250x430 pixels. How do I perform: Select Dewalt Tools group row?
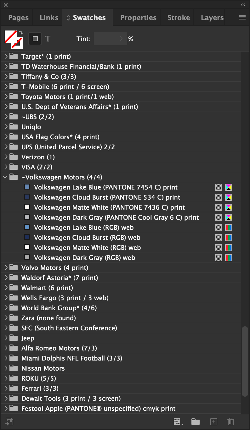(121, 399)
